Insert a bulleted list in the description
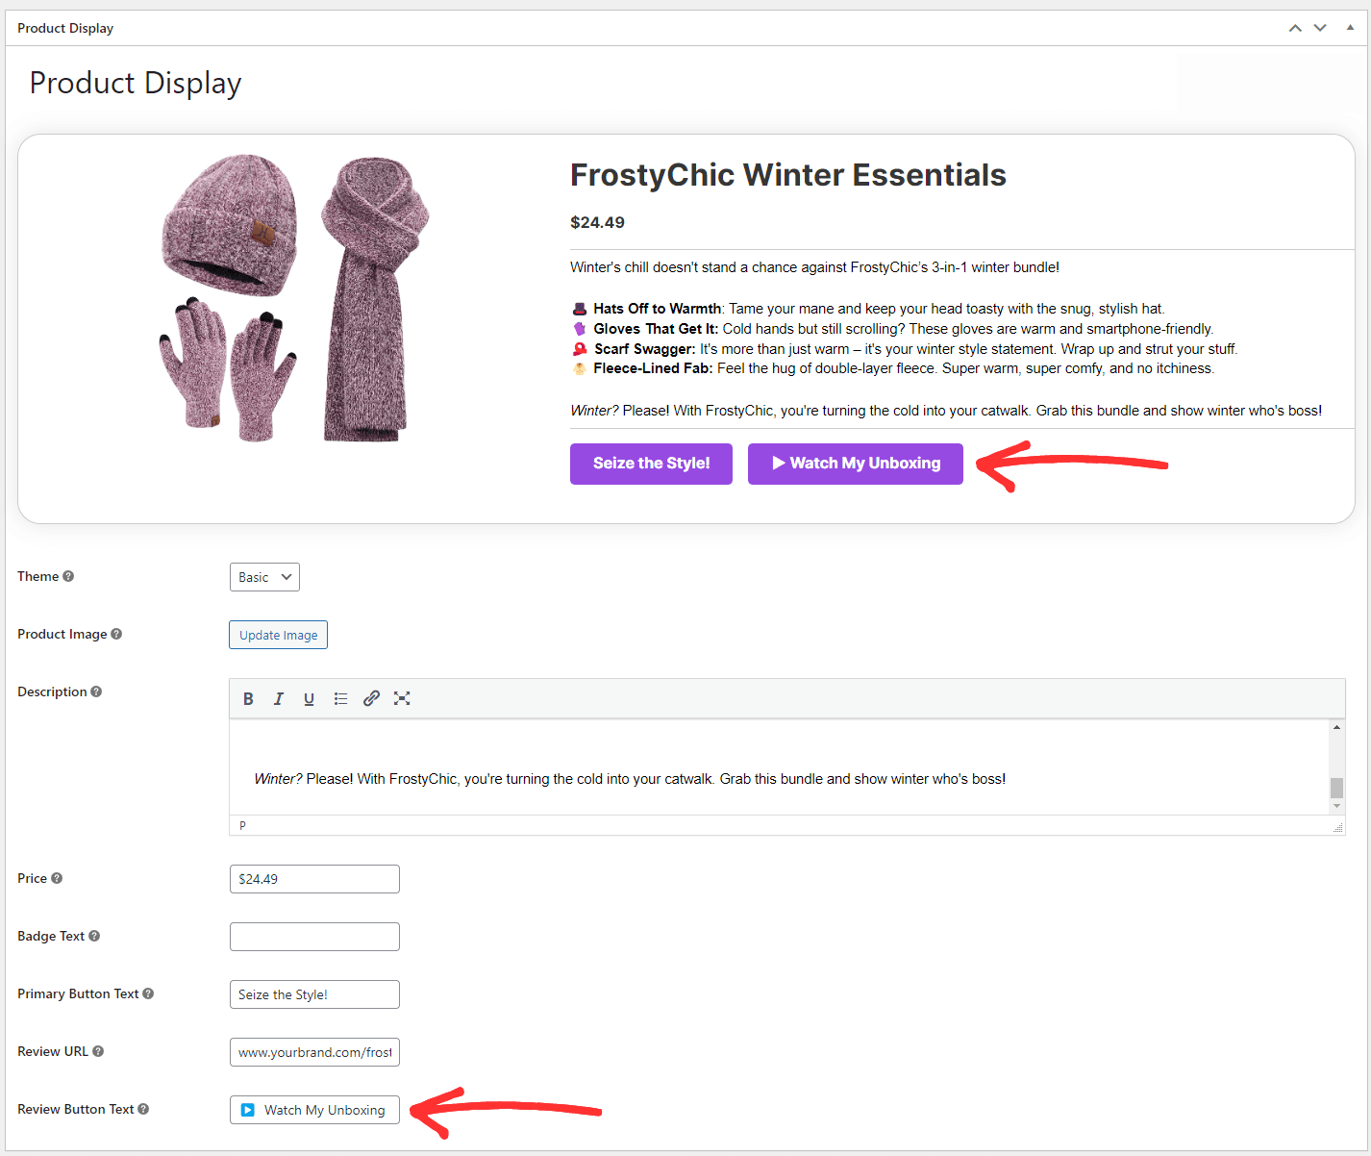 [340, 698]
